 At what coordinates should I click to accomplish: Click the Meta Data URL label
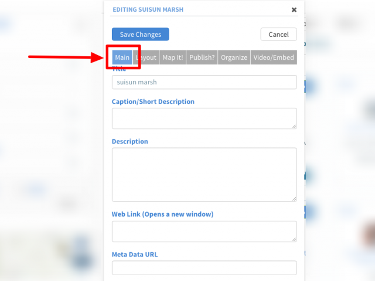(x=135, y=255)
